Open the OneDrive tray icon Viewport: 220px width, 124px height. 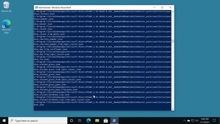[x=189, y=121]
